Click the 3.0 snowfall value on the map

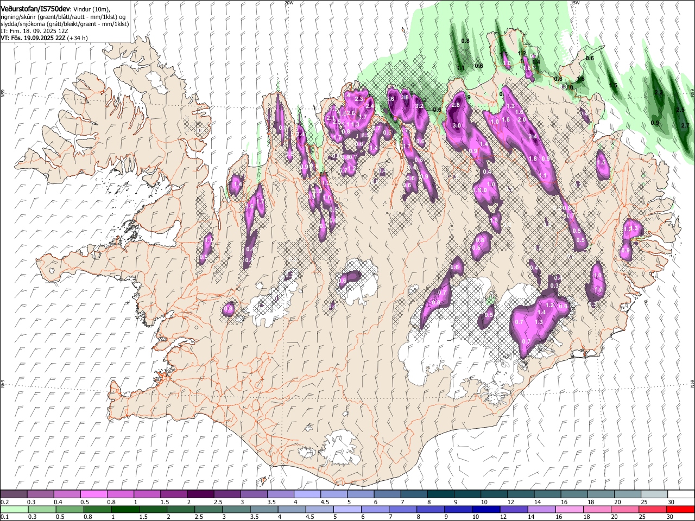point(457,125)
